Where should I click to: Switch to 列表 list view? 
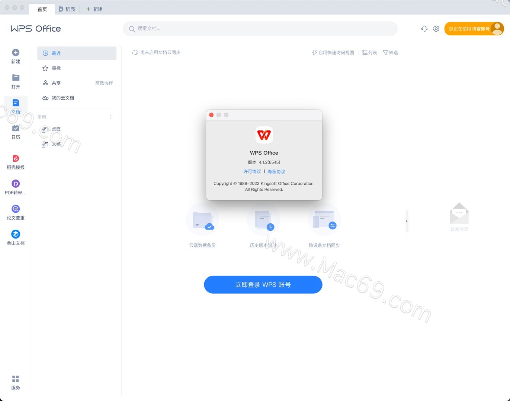point(369,53)
